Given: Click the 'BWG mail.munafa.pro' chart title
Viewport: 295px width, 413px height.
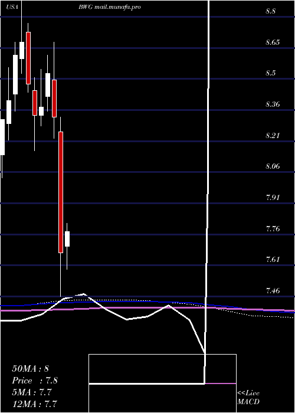Looking at the screenshot, I should tap(109, 7).
